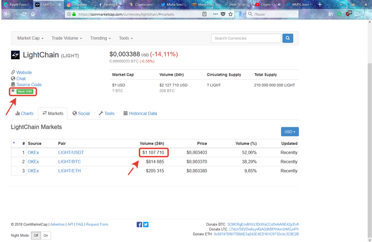This screenshot has width=372, height=242.
Task: Open the Request Form footer link
Action: (x=97, y=225)
